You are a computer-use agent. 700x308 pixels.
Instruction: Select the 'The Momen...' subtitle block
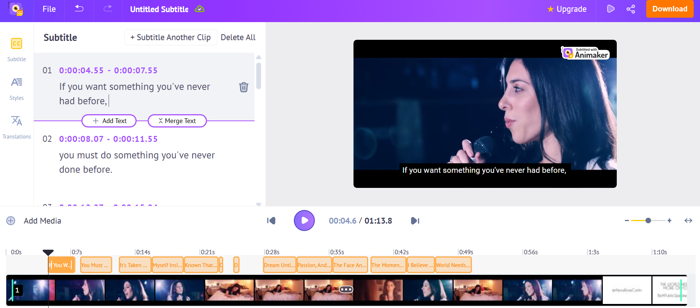388,265
